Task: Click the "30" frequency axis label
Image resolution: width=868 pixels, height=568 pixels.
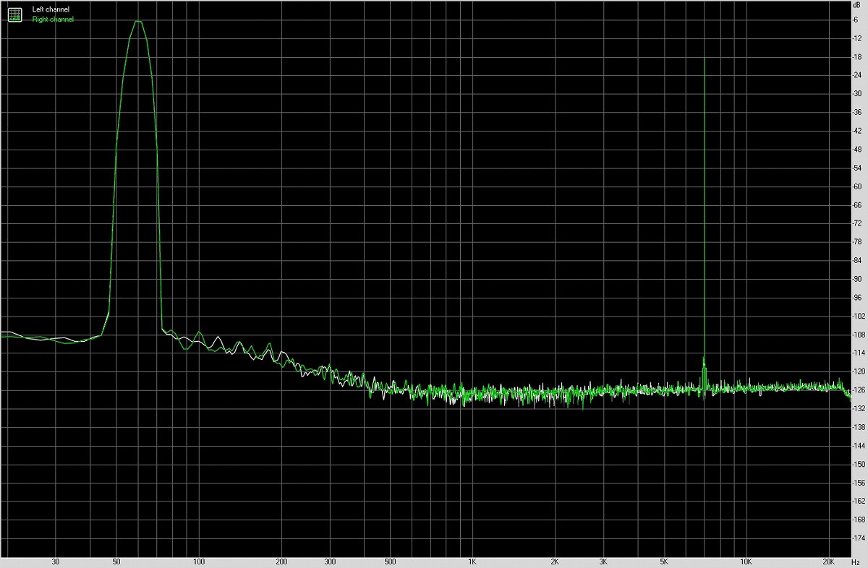Action: pos(56,561)
